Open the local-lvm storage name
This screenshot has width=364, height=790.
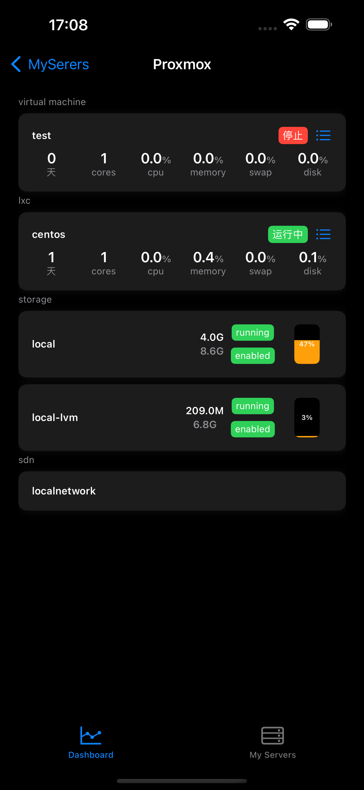click(x=55, y=418)
